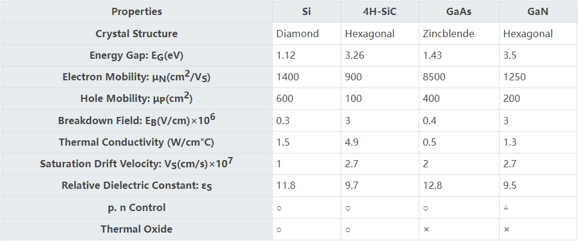Select the 4H-SiC column header

(380, 11)
